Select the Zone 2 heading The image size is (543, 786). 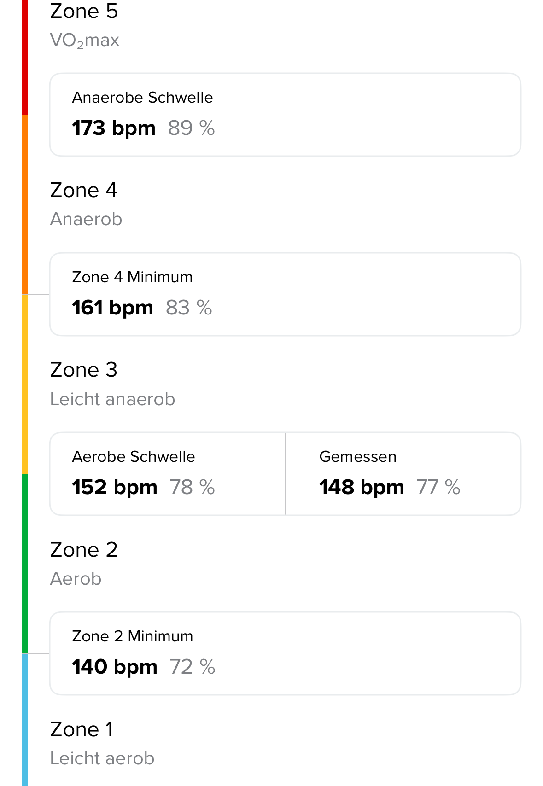[x=84, y=549]
